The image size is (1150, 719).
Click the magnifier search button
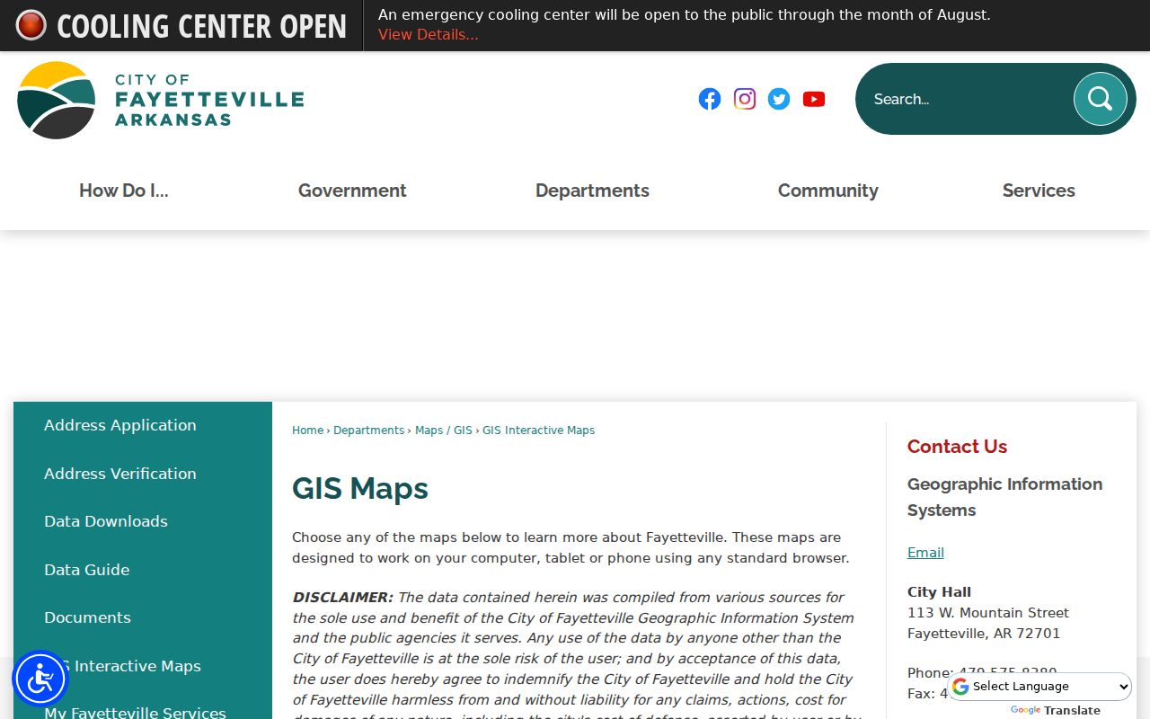pos(1100,99)
